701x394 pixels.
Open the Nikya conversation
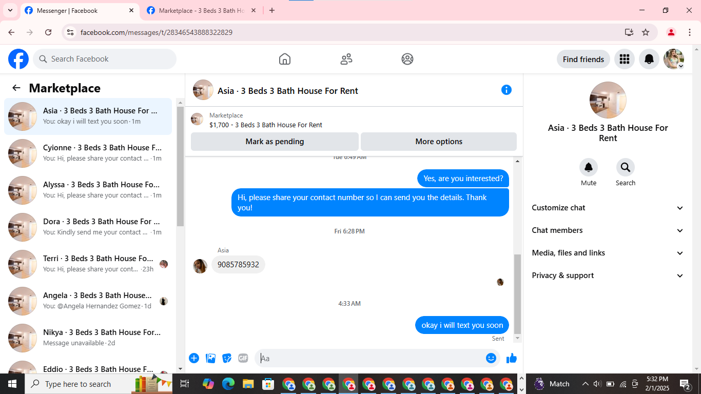pyautogui.click(x=88, y=338)
